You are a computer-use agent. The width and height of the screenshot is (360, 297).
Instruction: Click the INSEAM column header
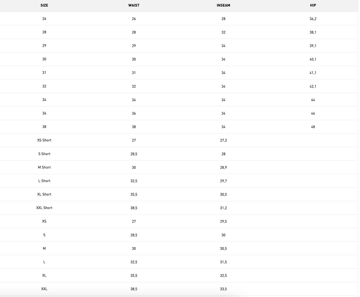coord(223,5)
